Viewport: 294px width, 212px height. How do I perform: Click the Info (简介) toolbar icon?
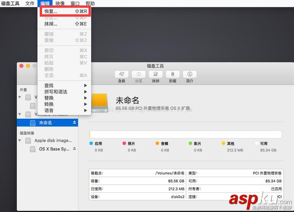point(190,74)
